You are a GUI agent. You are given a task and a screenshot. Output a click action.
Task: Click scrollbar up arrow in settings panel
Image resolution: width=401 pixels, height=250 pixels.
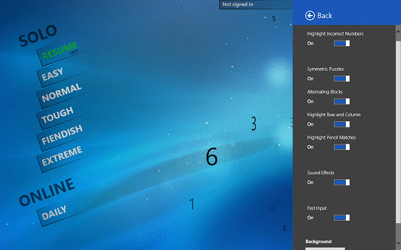(398, 32)
